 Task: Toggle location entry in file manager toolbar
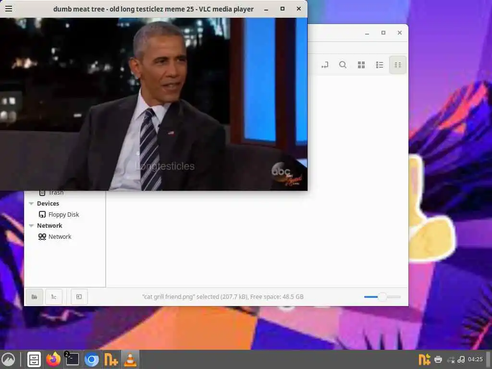click(x=325, y=65)
